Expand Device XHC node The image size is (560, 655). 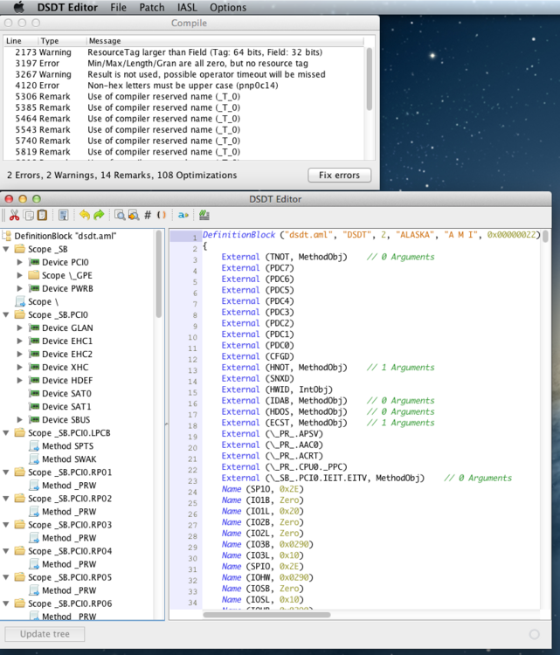click(19, 367)
